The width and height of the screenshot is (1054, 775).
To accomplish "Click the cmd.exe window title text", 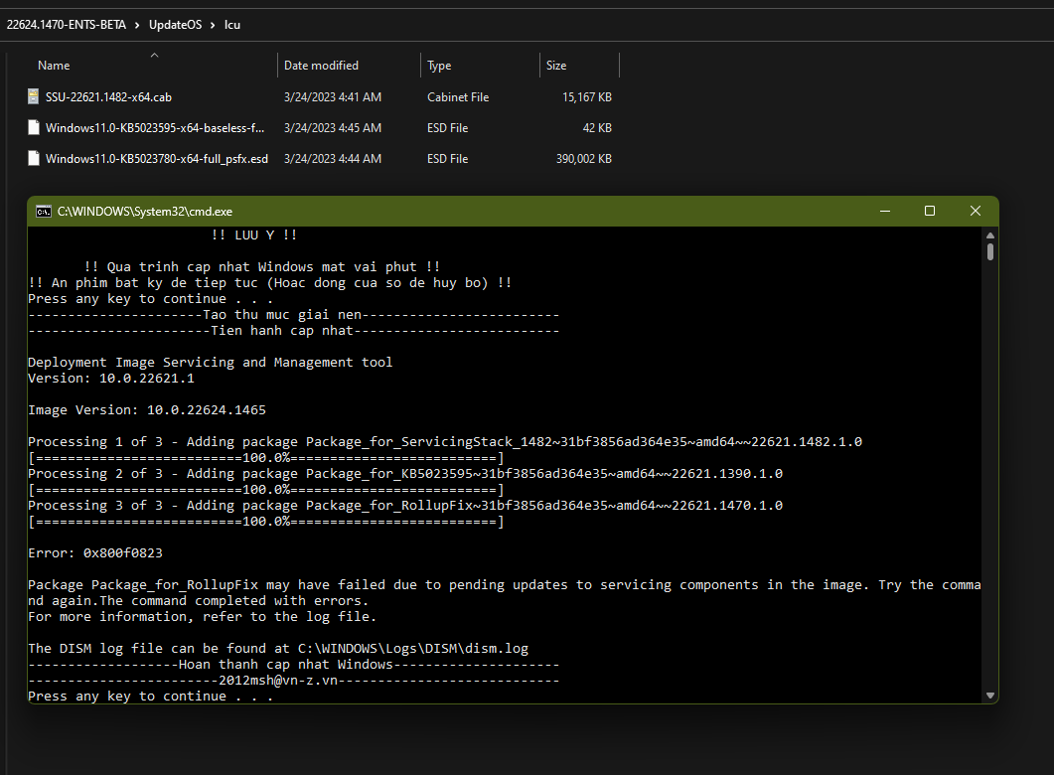I will point(144,212).
